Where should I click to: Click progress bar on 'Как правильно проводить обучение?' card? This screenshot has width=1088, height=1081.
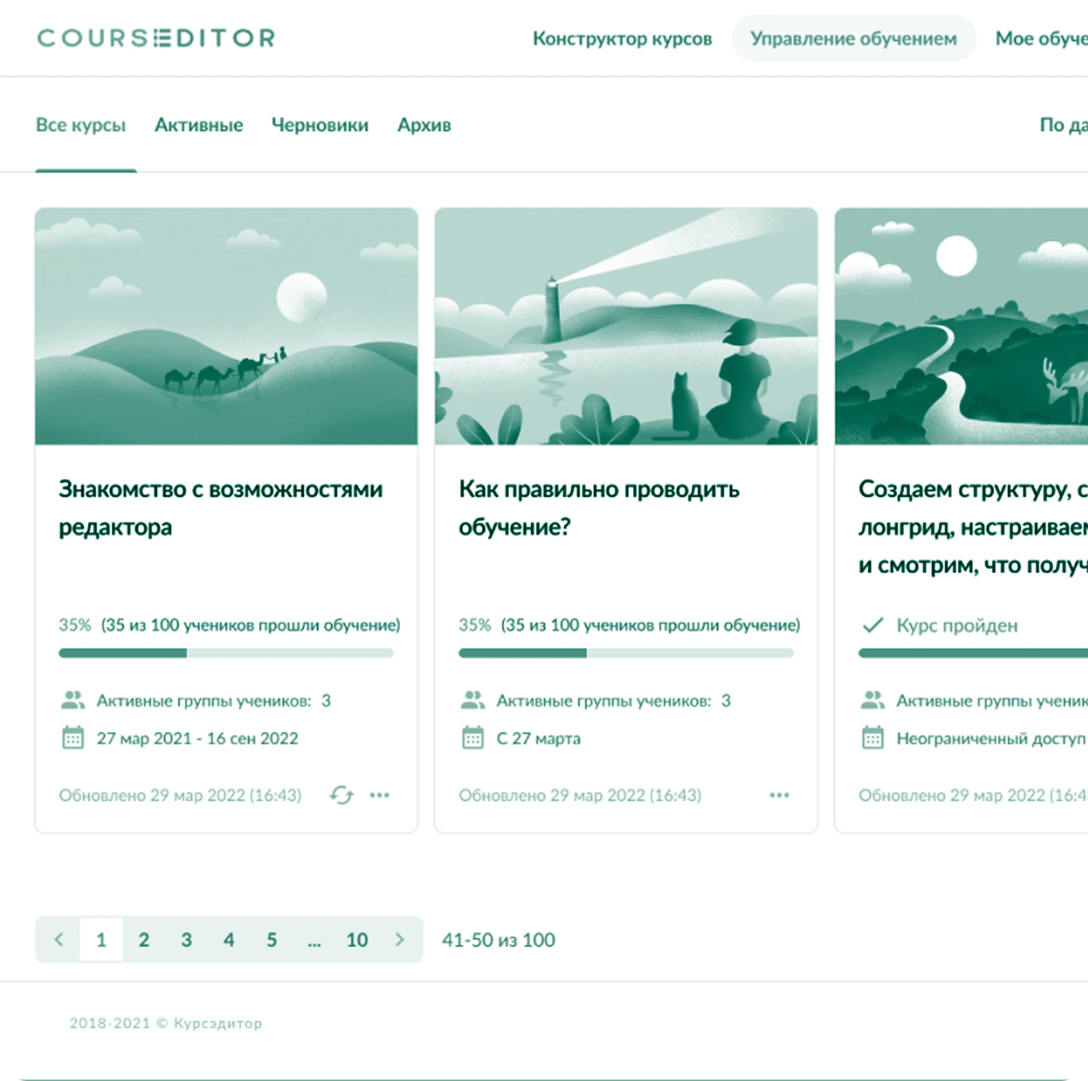(x=626, y=653)
